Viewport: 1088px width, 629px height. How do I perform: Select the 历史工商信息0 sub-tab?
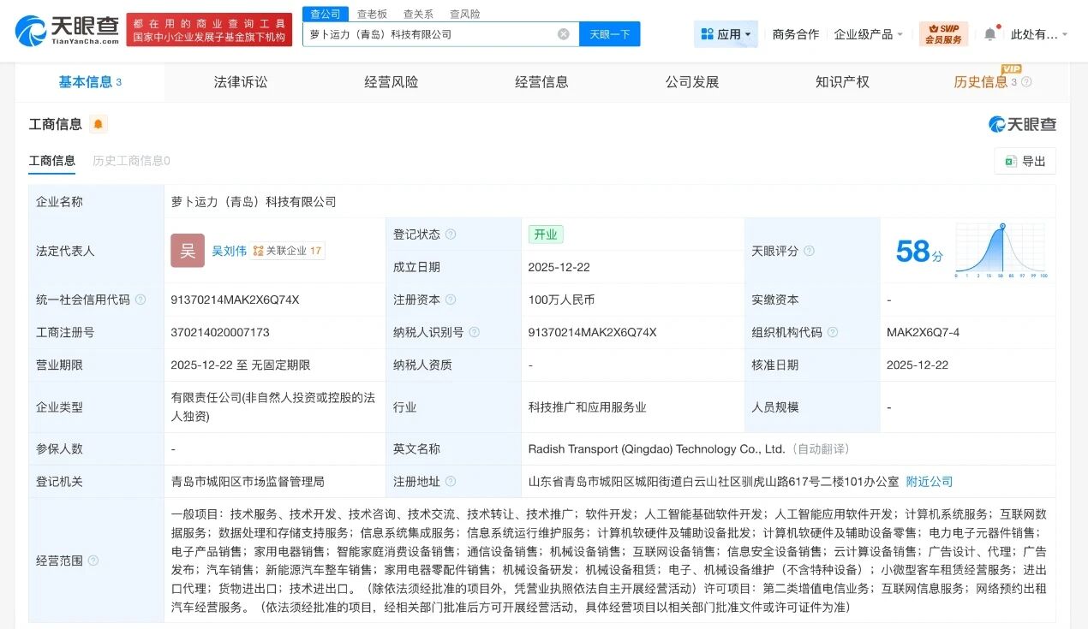click(131, 161)
